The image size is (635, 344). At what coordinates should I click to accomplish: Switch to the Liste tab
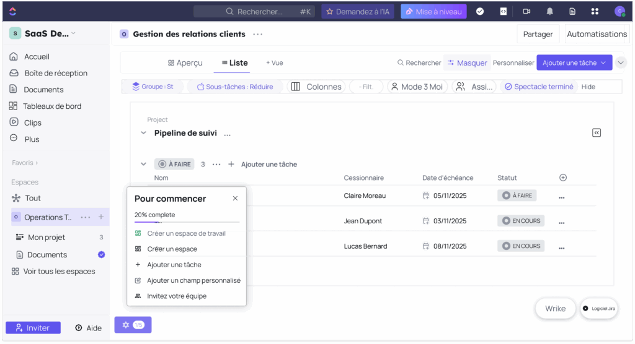pyautogui.click(x=234, y=63)
